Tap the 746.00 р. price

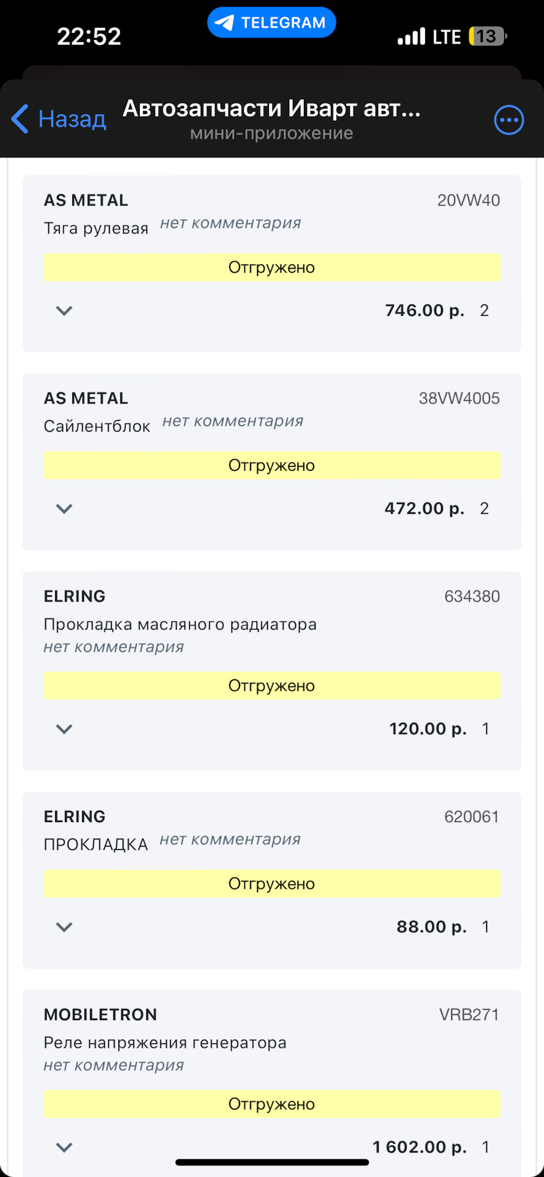click(424, 311)
